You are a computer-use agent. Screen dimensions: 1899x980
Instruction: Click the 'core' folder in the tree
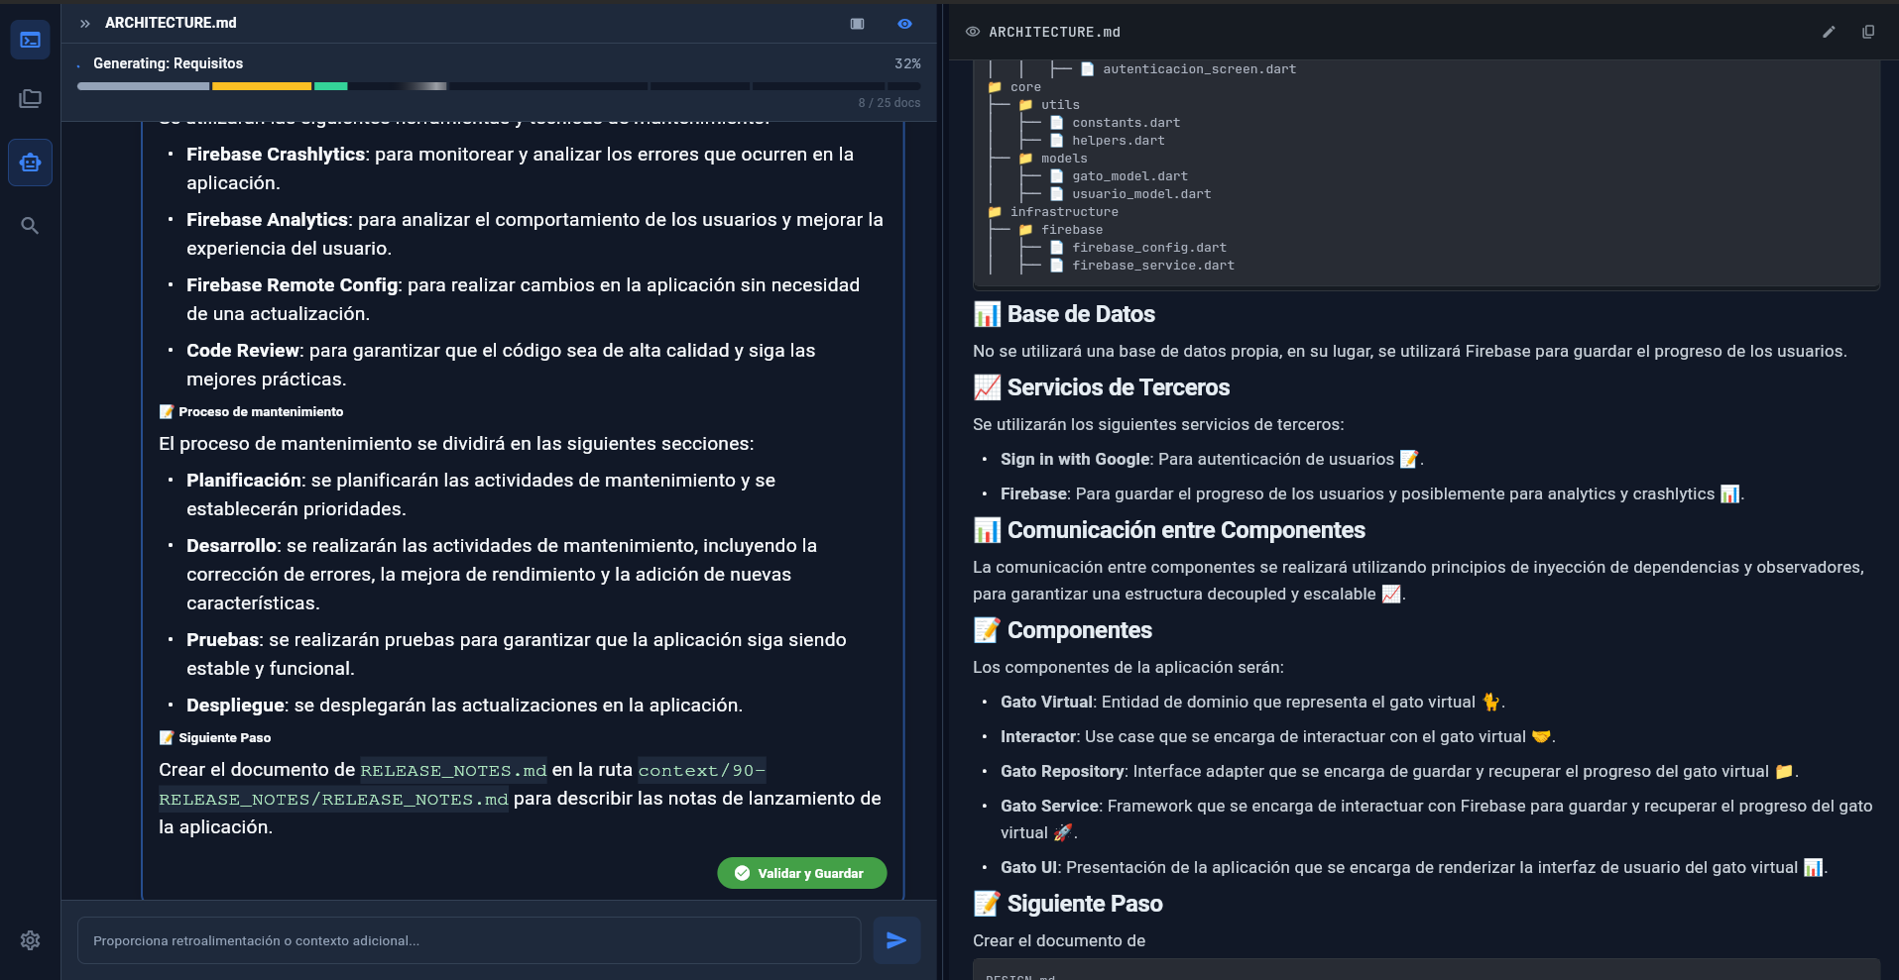pos(1024,87)
